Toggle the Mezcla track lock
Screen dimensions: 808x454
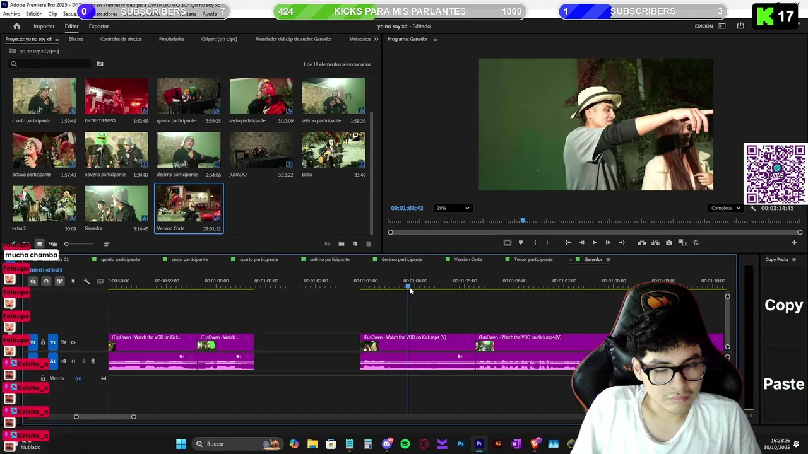(x=43, y=378)
